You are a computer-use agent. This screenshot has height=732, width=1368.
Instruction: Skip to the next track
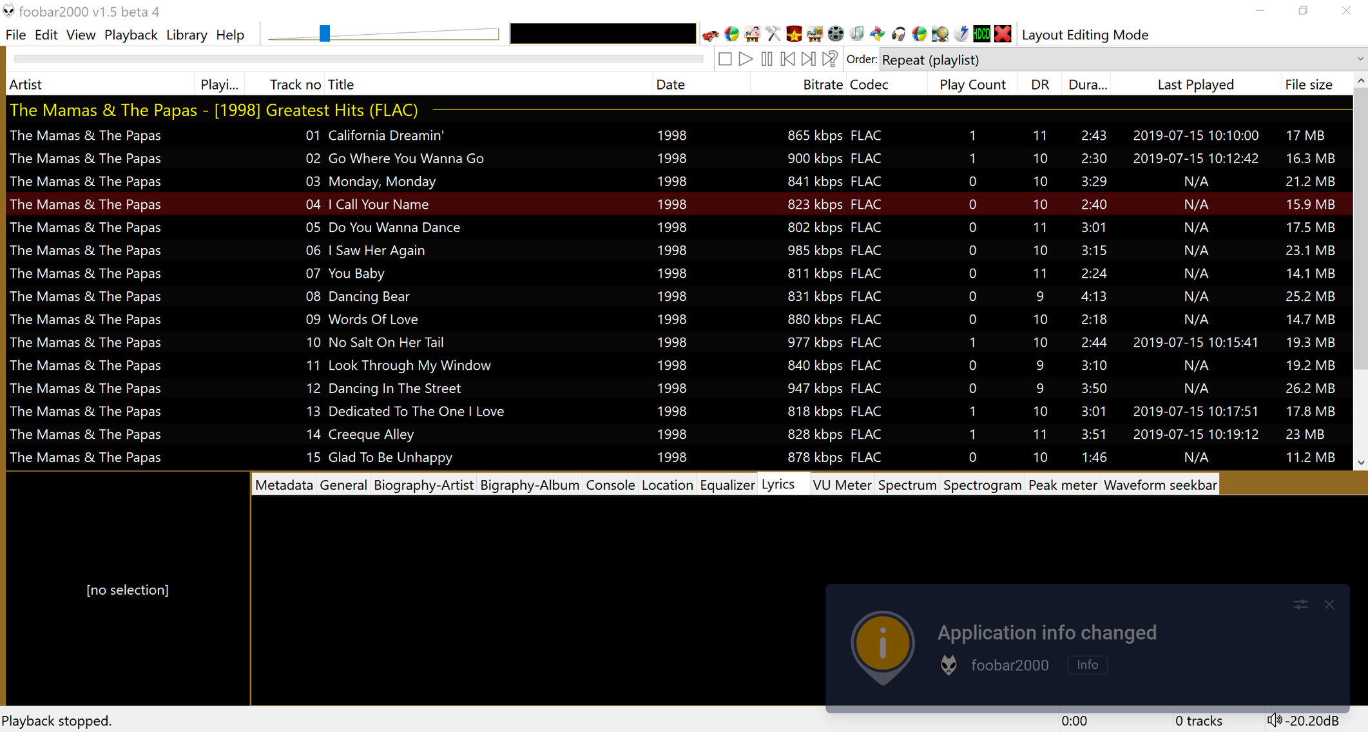coord(809,59)
